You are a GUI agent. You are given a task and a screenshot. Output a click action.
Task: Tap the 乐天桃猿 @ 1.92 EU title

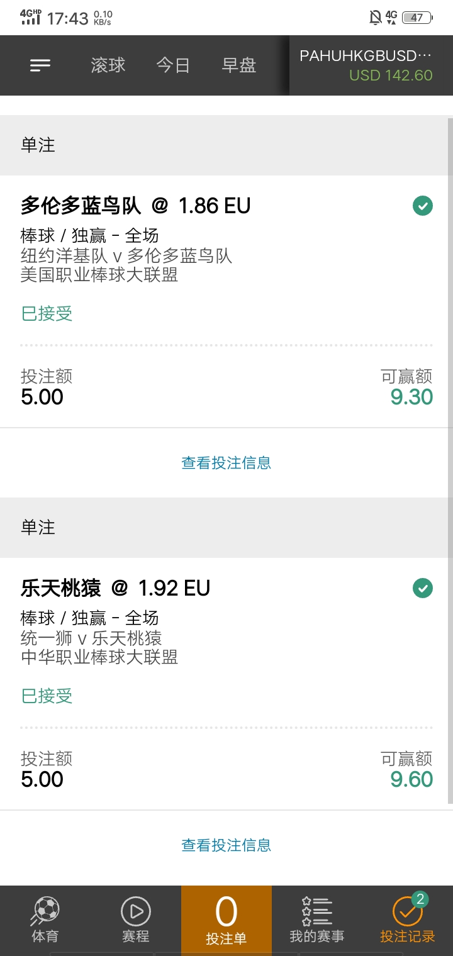pyautogui.click(x=116, y=588)
